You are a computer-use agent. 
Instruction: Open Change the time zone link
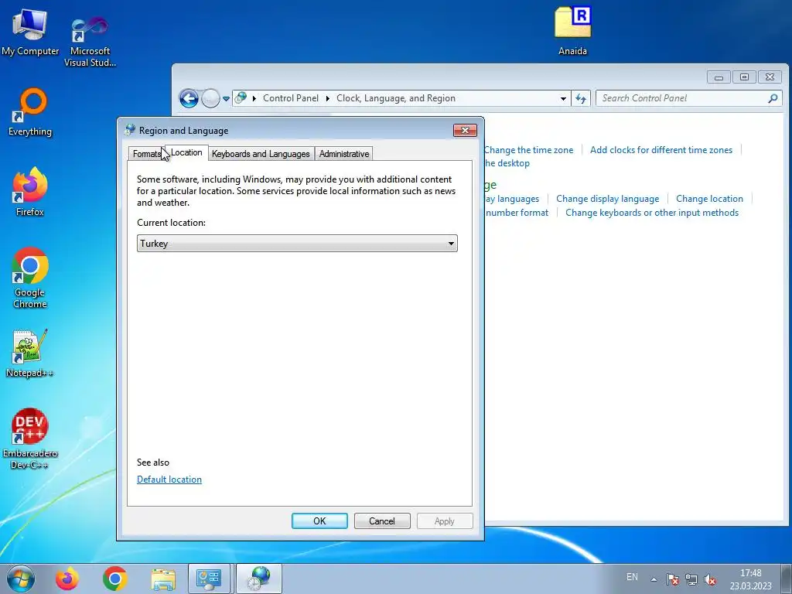pyautogui.click(x=529, y=150)
